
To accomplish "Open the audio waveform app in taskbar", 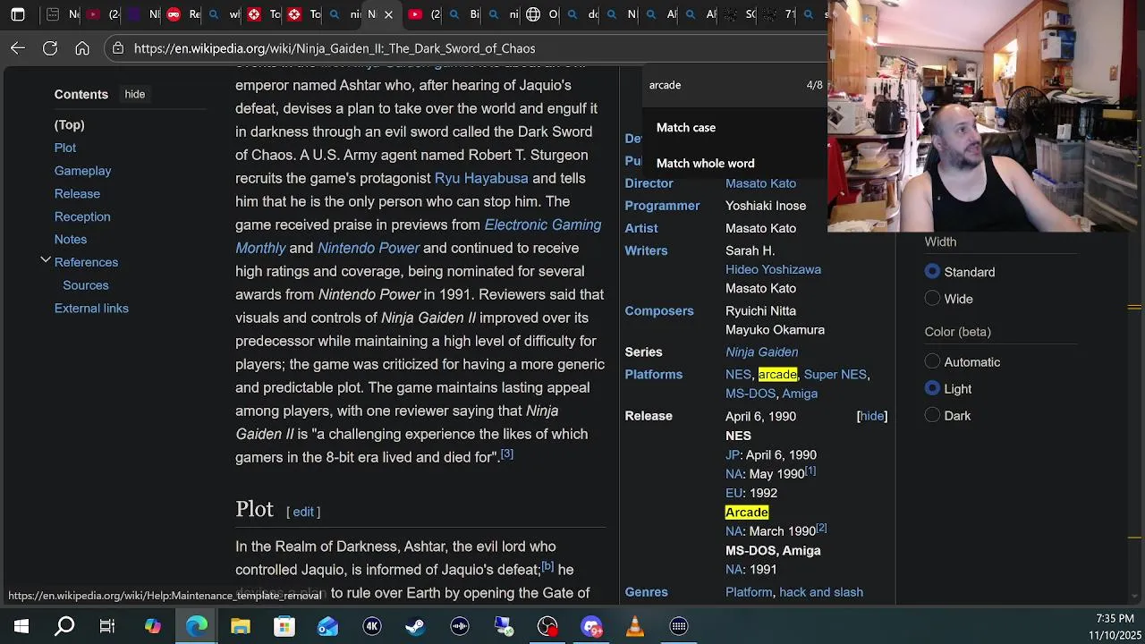I will [460, 626].
